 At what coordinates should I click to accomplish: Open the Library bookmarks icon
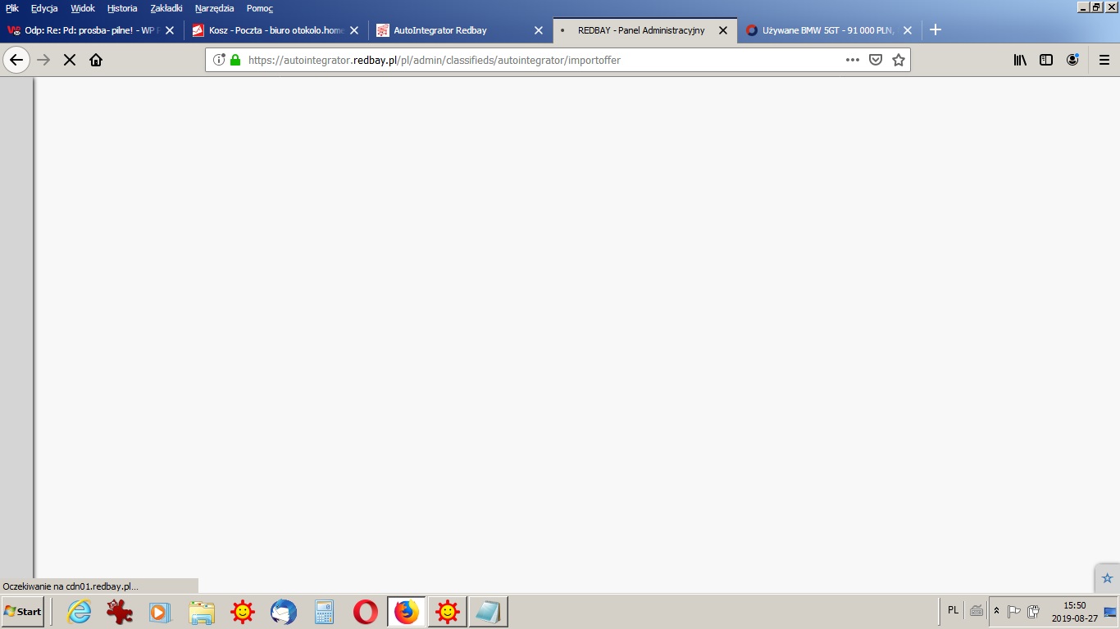pyautogui.click(x=1020, y=60)
